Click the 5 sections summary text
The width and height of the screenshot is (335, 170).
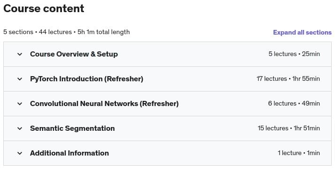pyautogui.click(x=18, y=32)
